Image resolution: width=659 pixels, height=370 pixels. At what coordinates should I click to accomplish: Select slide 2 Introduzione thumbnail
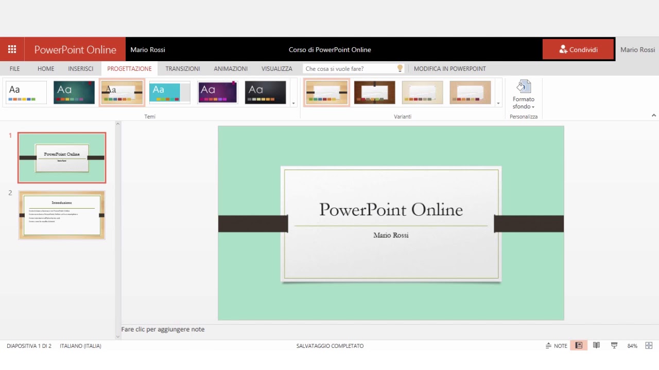62,215
